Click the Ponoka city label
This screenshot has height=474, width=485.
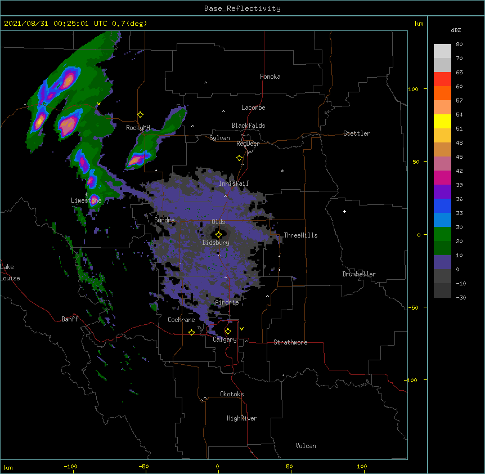click(270, 77)
